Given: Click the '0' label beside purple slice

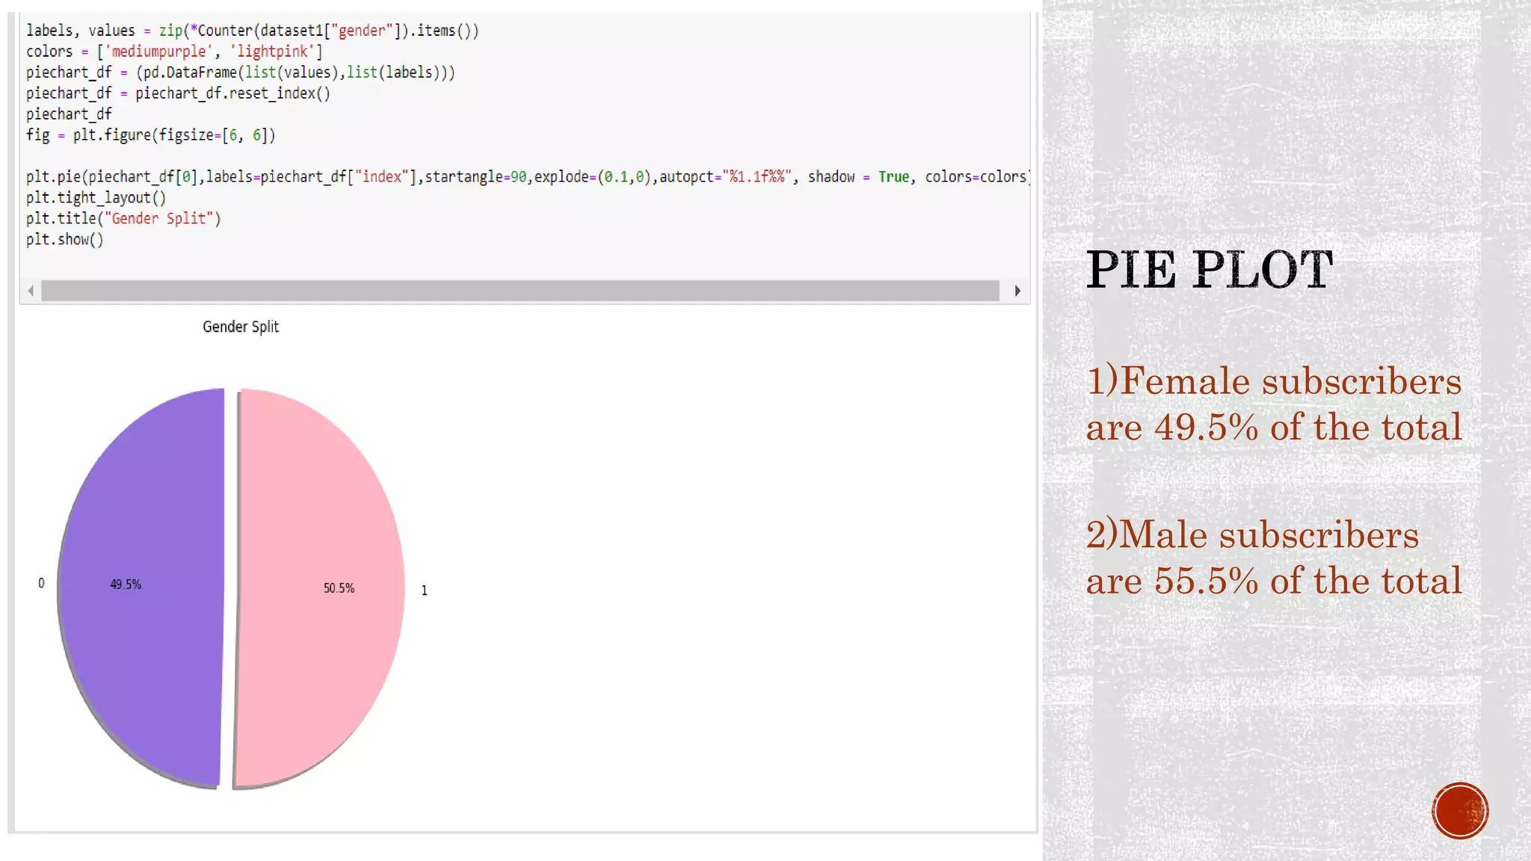Looking at the screenshot, I should click(x=41, y=583).
